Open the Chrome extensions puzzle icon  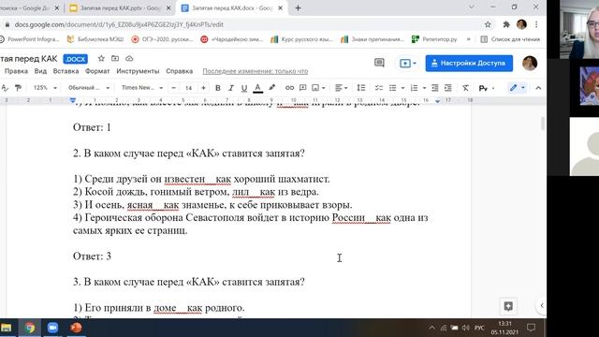tap(506, 24)
